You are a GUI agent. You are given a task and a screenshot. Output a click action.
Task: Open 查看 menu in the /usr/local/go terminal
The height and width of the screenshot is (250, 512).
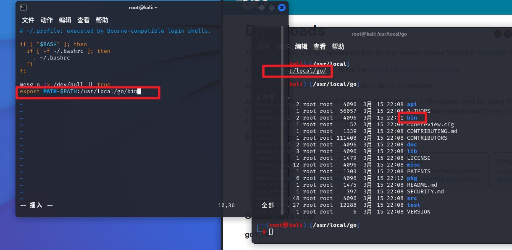tap(320, 47)
